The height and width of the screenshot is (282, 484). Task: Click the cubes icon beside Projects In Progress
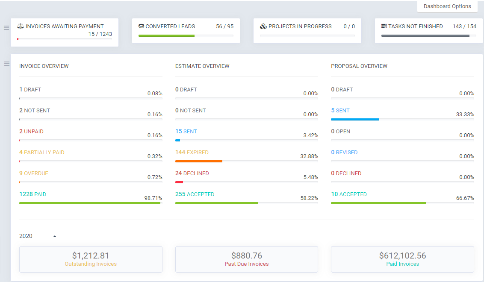coord(263,26)
